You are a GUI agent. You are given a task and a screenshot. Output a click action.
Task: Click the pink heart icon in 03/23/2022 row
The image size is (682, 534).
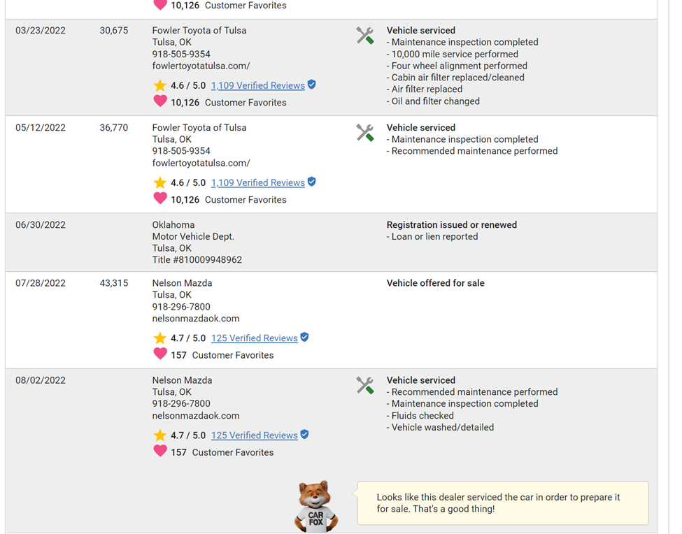160,101
